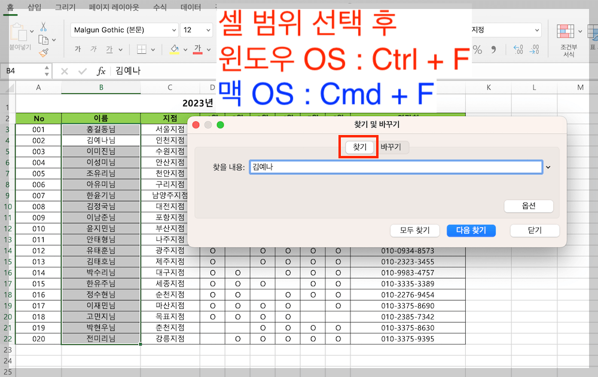
Task: Click the Insert Function fx icon
Action: [100, 71]
